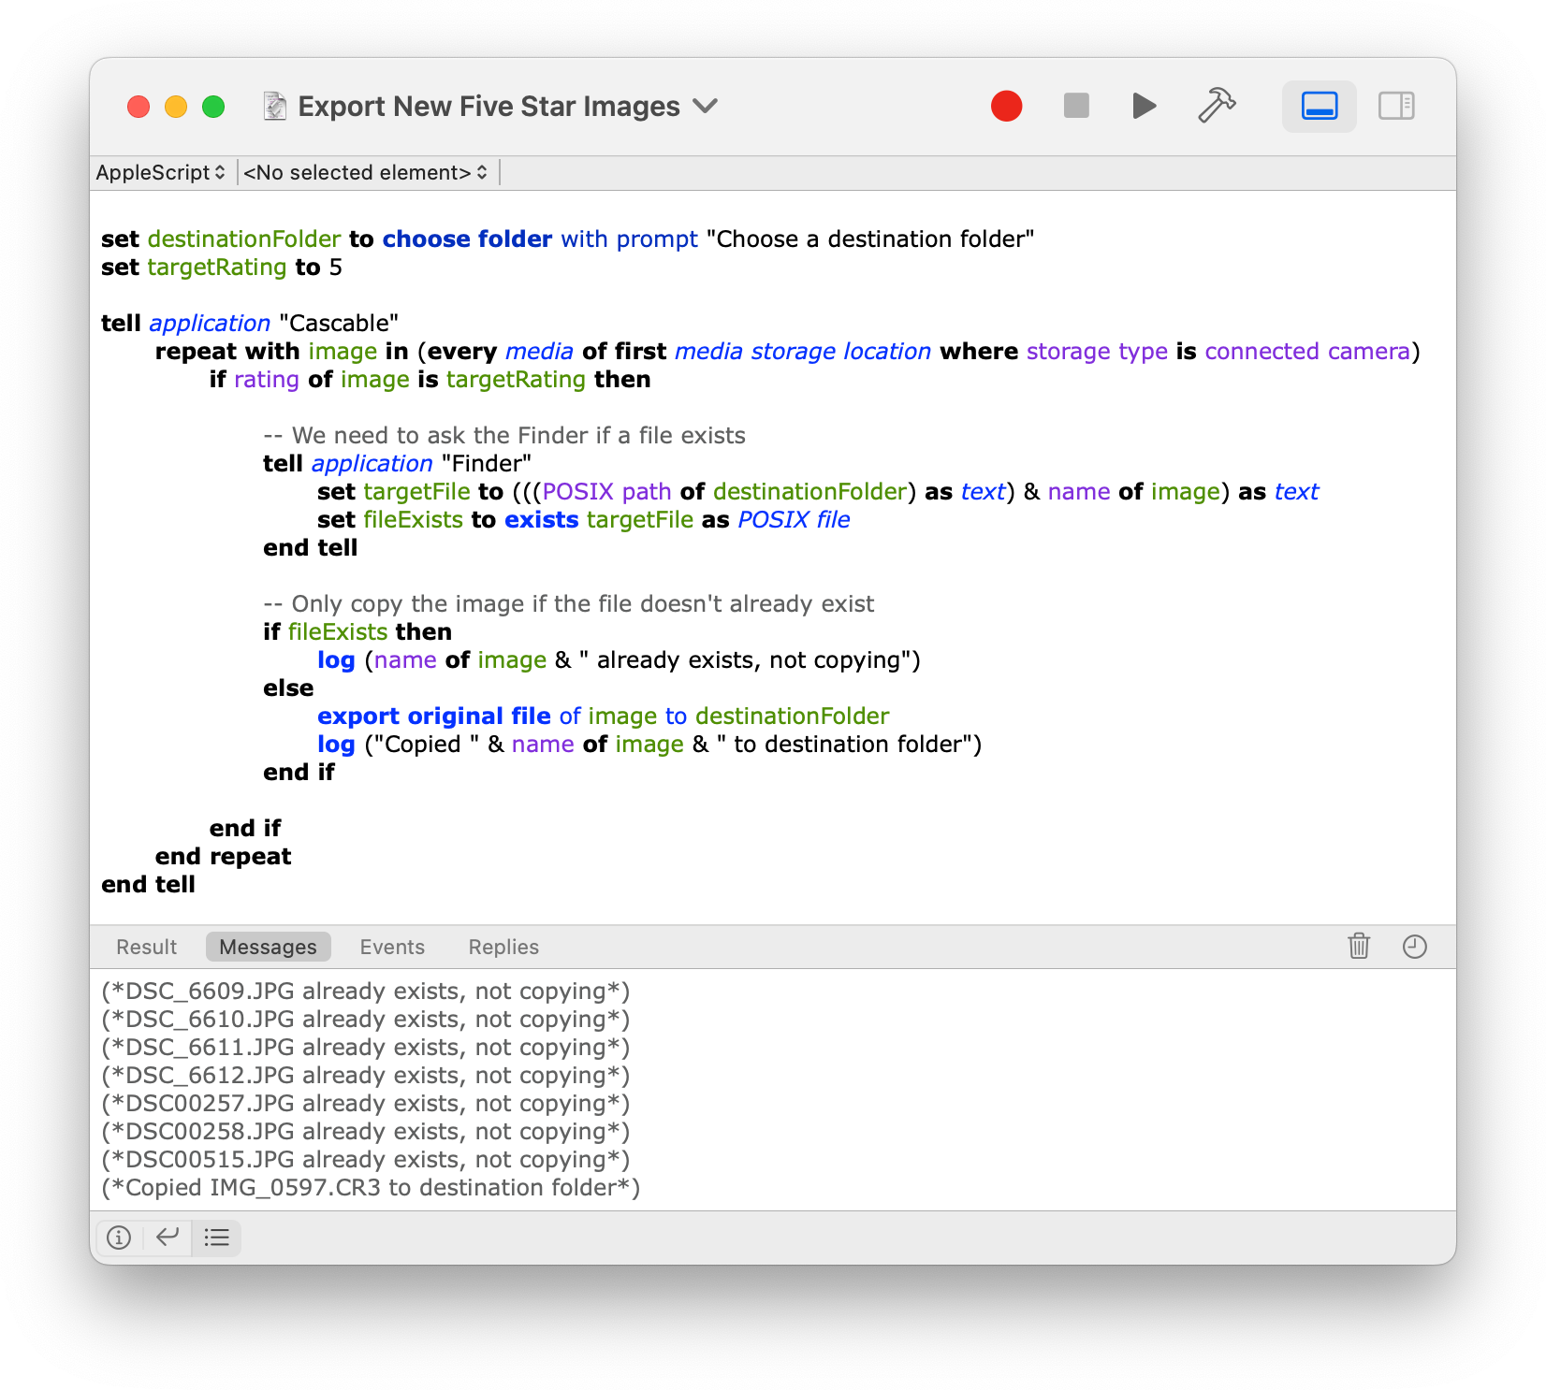Open the AppleScript language dropdown
This screenshot has height=1390, width=1546.
pyautogui.click(x=161, y=172)
